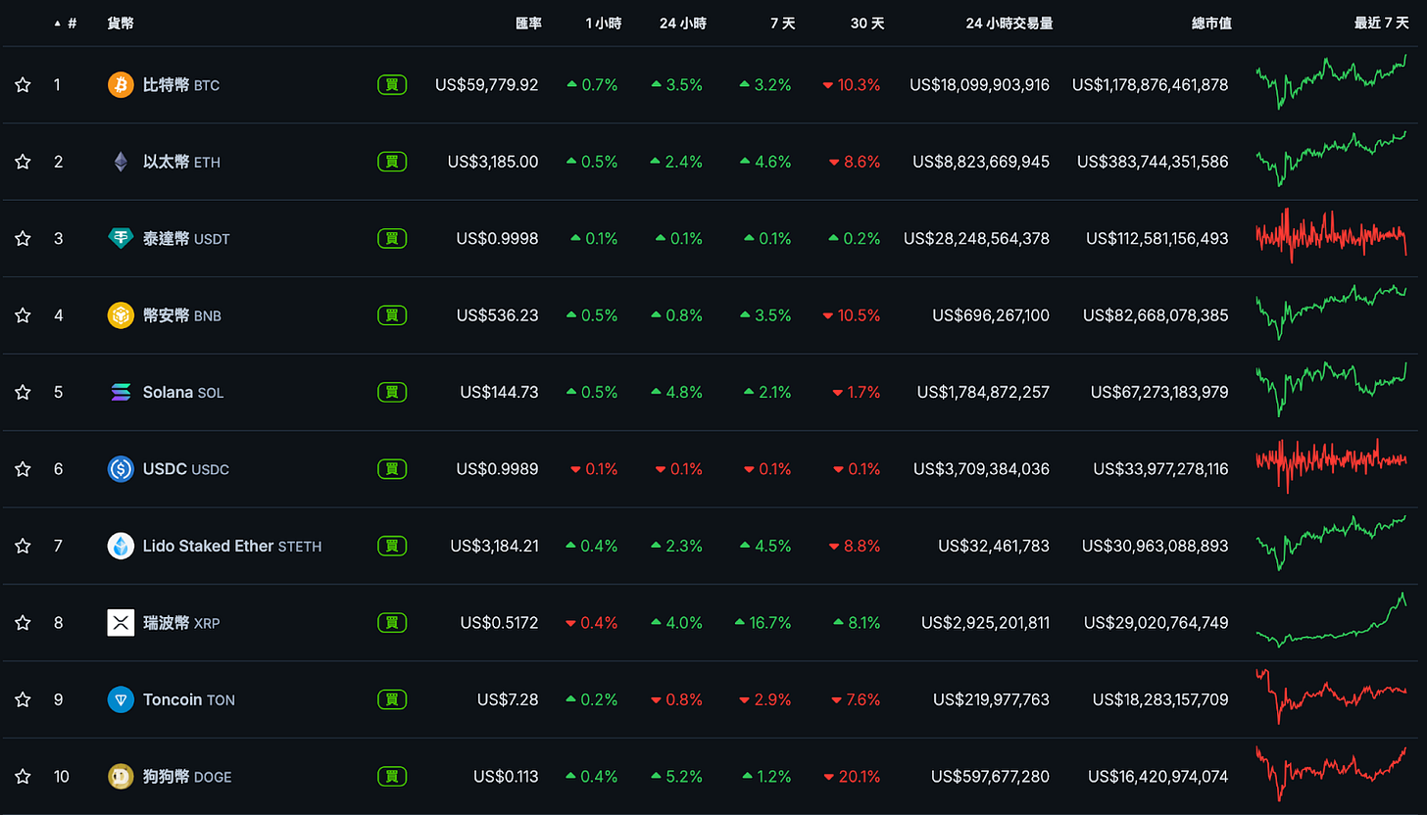Click the Tether USDT coin logo
This screenshot has width=1427, height=815.
pos(121,238)
